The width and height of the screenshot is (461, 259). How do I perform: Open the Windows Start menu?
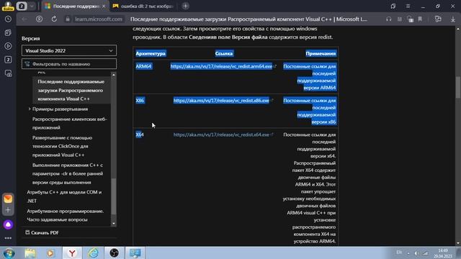pos(9,253)
